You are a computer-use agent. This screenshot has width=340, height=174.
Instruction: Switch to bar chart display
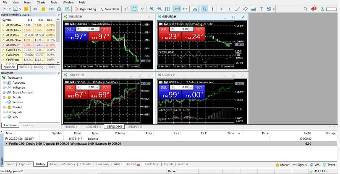tap(127, 9)
